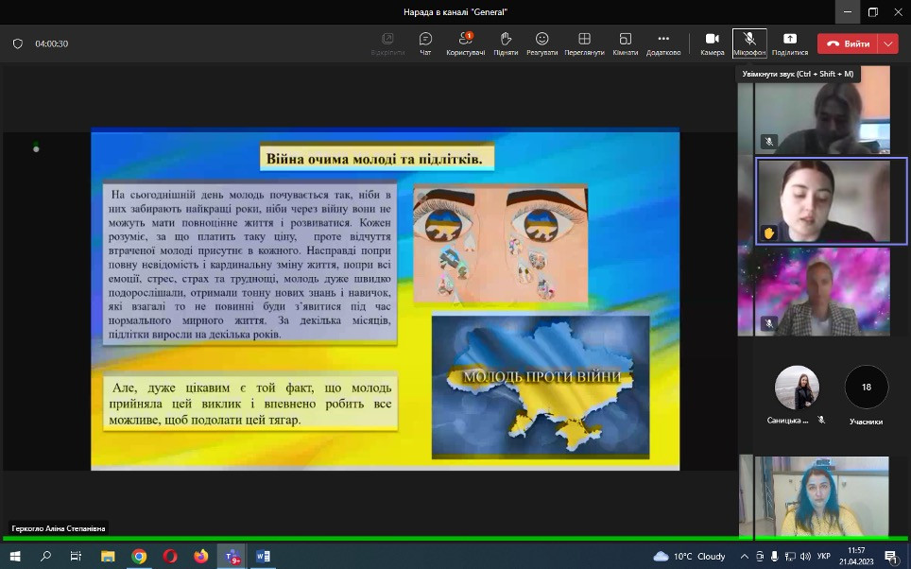Image resolution: width=911 pixels, height=569 pixels.
Task: Open Firefox from the taskbar
Action: (200, 557)
